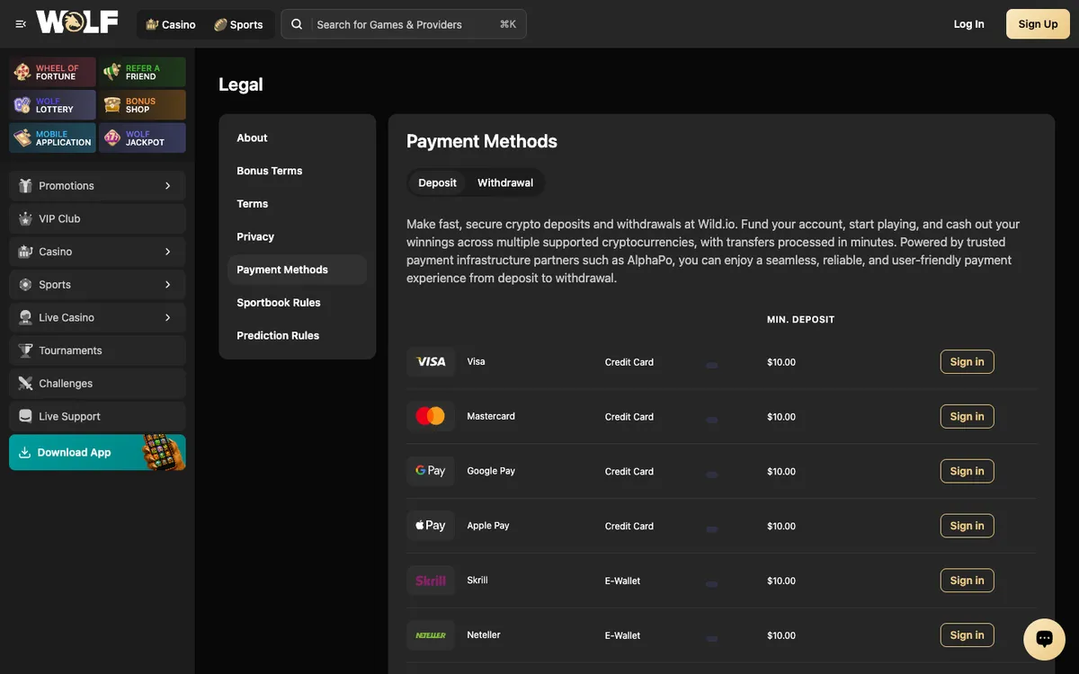Select Payment Methods in legal menu

pyautogui.click(x=297, y=270)
